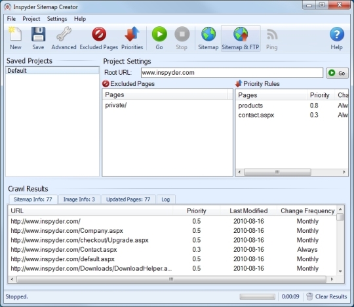Open the Project menu
This screenshot has width=354, height=307.
31,19
